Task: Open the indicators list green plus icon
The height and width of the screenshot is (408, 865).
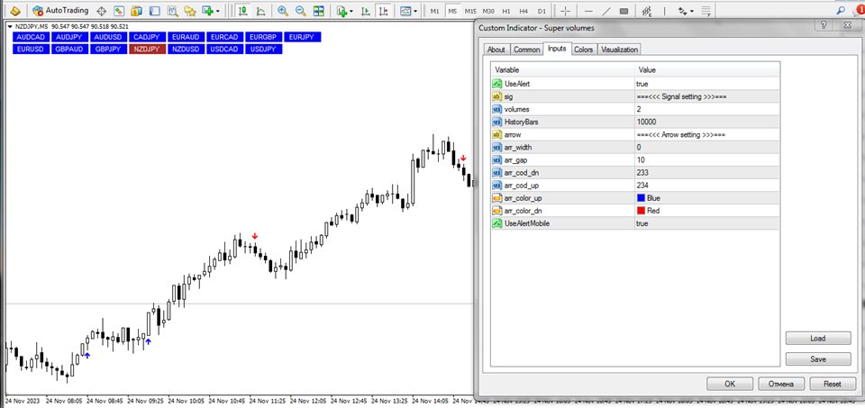Action: (342, 11)
